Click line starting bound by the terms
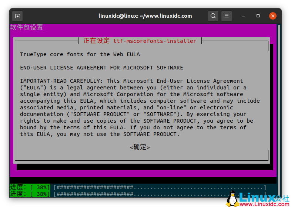Image resolution: width=291 pixels, height=208 pixels. pyautogui.click(x=133, y=127)
